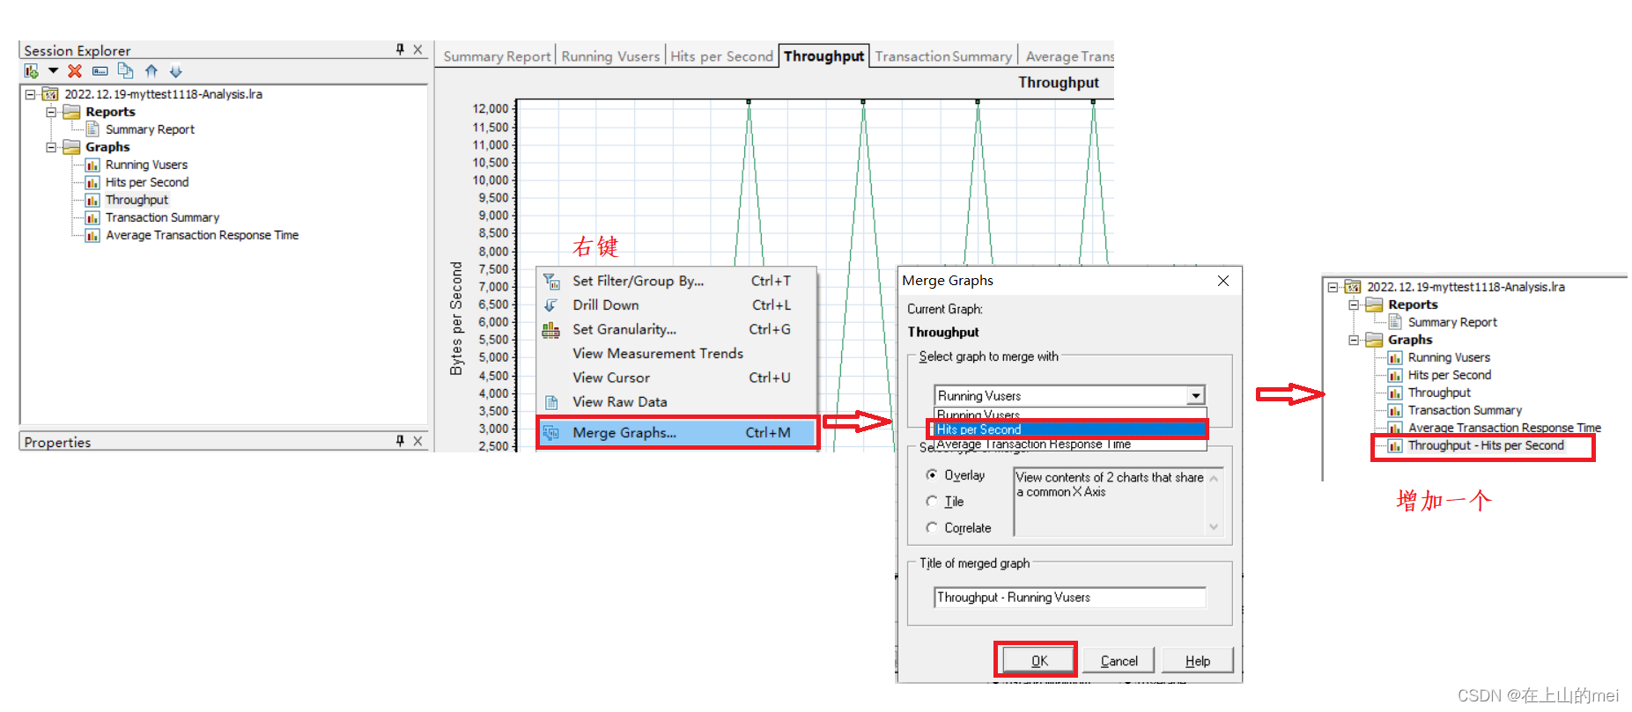Image resolution: width=1632 pixels, height=712 pixels.
Task: Close the Properties panel
Action: pos(417,441)
